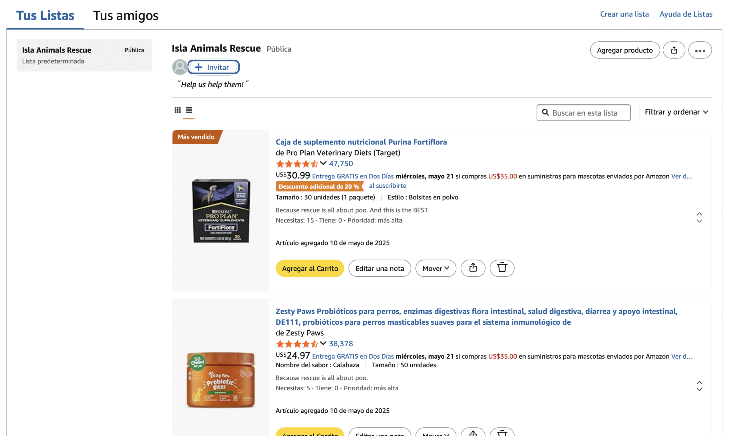The height and width of the screenshot is (436, 732).
Task: Open Filtrar y ordenar dropdown
Action: pyautogui.click(x=676, y=112)
